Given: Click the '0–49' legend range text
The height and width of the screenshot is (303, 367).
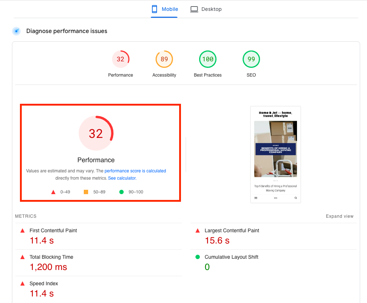Looking at the screenshot, I should pos(65,192).
